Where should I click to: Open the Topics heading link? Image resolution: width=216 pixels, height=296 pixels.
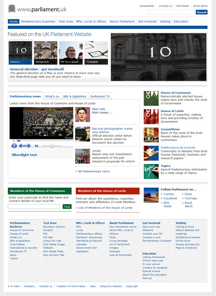click(166, 166)
